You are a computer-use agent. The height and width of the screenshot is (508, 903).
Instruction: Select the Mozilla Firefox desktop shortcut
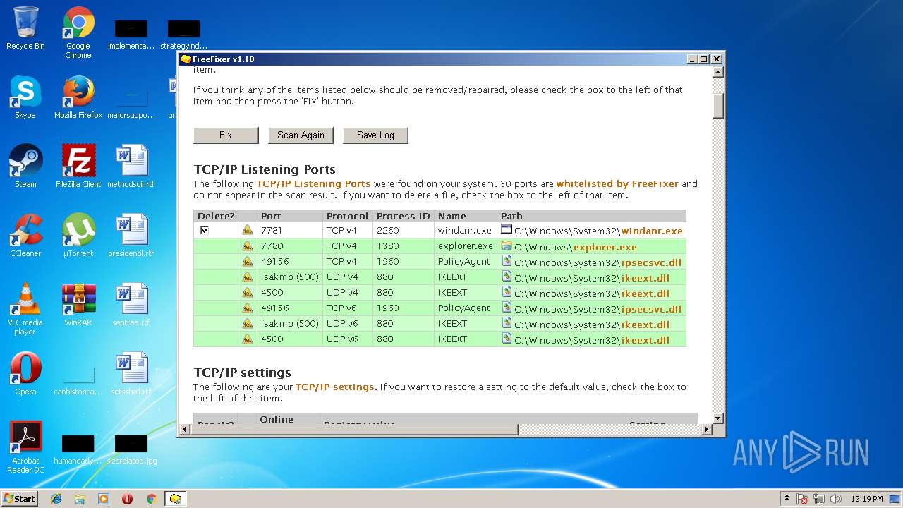coord(78,97)
